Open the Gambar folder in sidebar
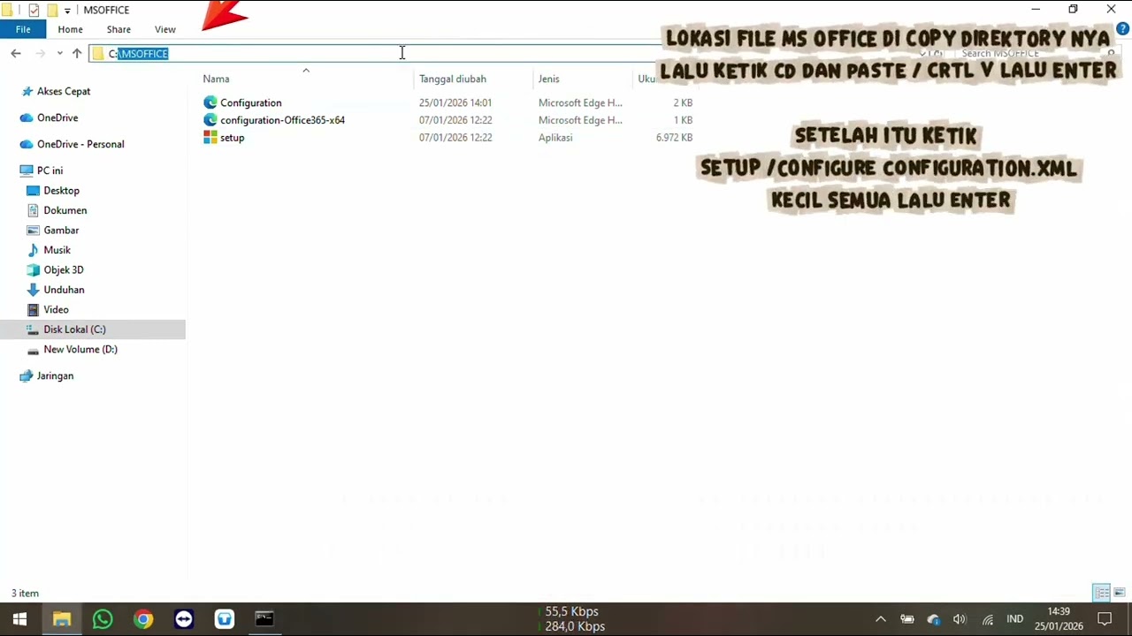The height and width of the screenshot is (636, 1132). pyautogui.click(x=61, y=231)
